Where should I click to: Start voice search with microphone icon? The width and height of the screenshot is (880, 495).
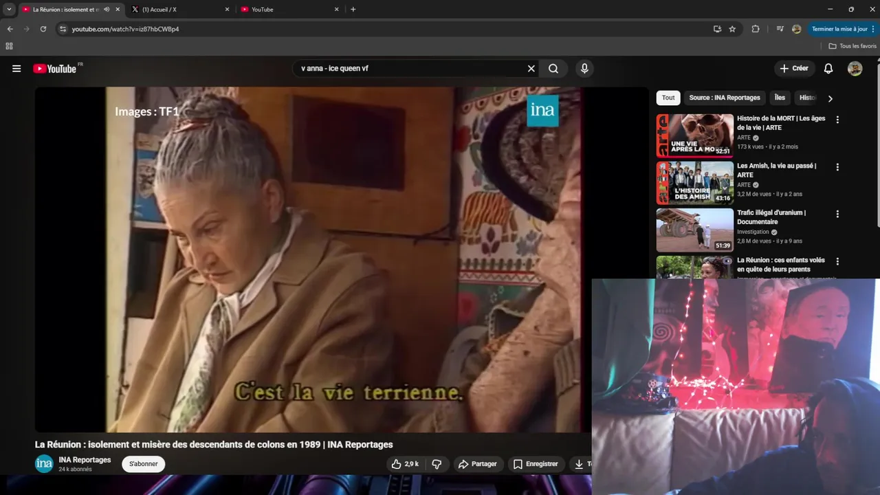pyautogui.click(x=584, y=69)
